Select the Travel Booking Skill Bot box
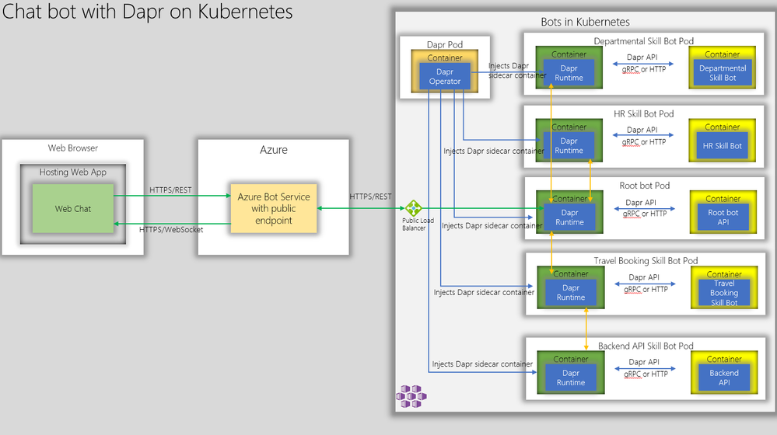777x435 pixels. click(724, 293)
